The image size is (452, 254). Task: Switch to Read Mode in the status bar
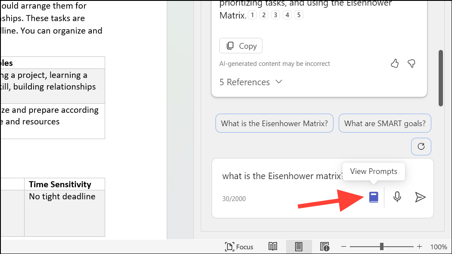pos(272,246)
